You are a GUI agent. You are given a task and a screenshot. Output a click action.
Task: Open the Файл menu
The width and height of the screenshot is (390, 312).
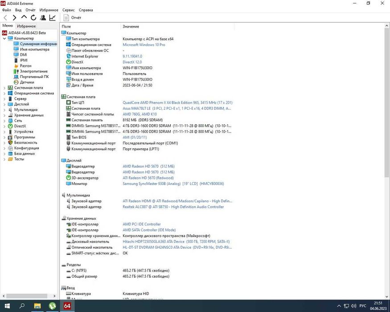click(x=7, y=10)
